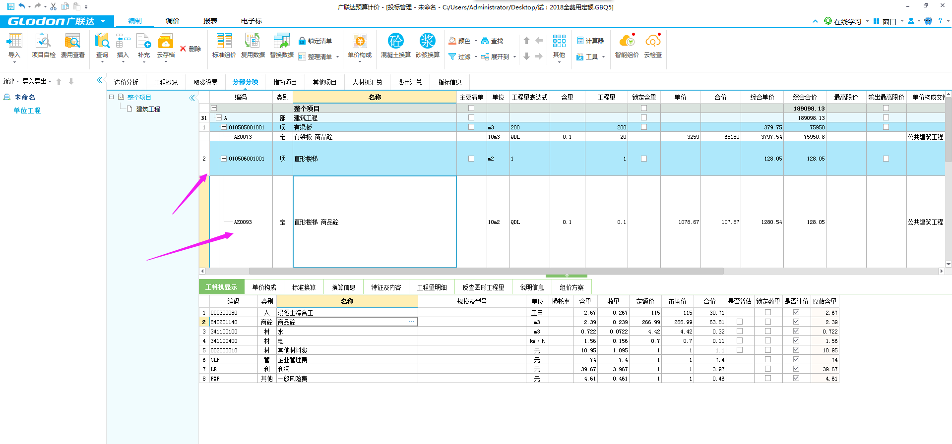Open 云存档 cloud archive
The image size is (952, 444).
point(166,46)
